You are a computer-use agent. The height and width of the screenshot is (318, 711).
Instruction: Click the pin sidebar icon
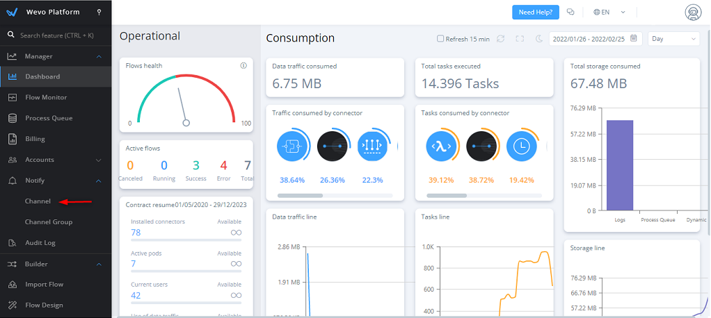coord(99,12)
